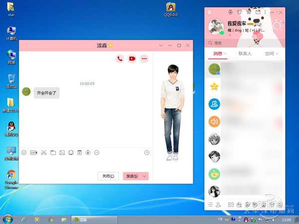
Task: Click the music share icon in chat toolbar
Action: (x=88, y=153)
